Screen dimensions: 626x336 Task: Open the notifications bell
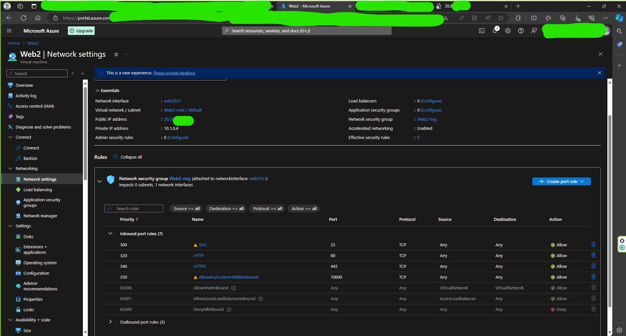(x=495, y=30)
